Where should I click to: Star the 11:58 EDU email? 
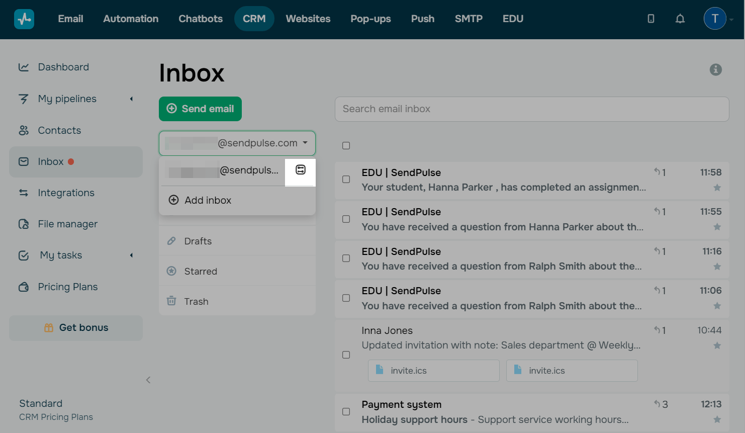click(717, 188)
